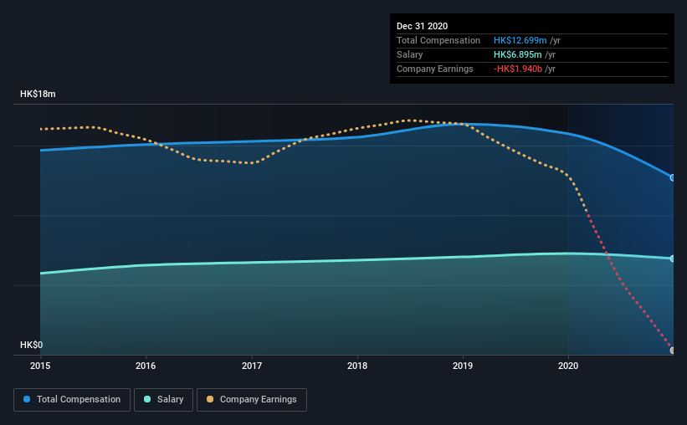Select the 2020 axis label

tap(568, 366)
